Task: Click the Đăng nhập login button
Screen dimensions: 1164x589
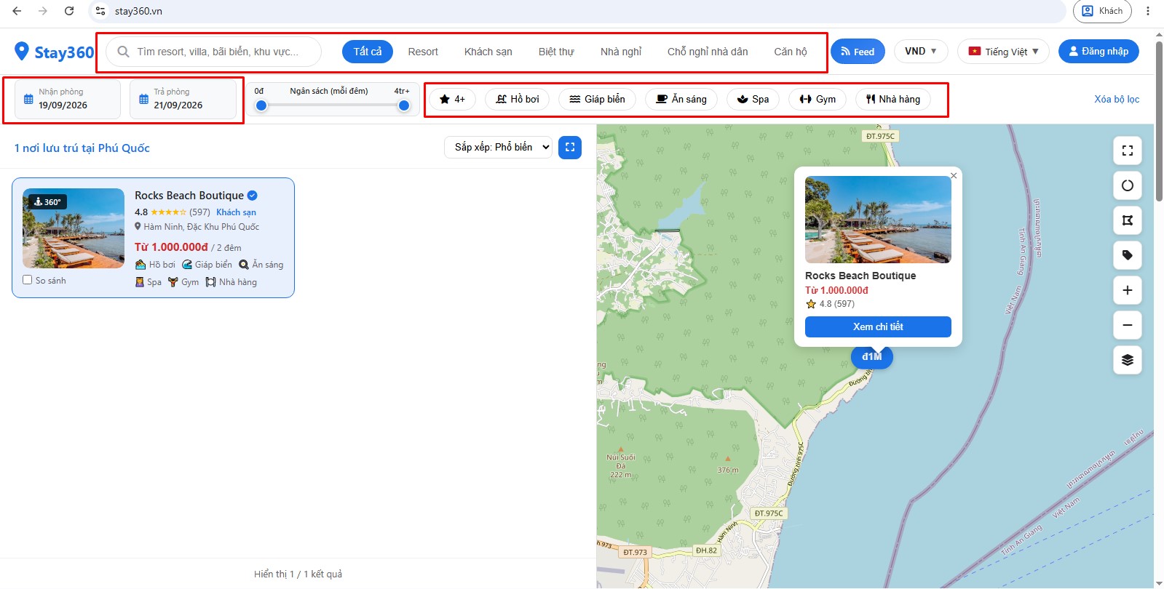Action: click(1098, 51)
